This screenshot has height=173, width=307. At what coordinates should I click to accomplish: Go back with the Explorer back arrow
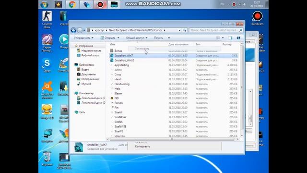[x=73, y=30]
